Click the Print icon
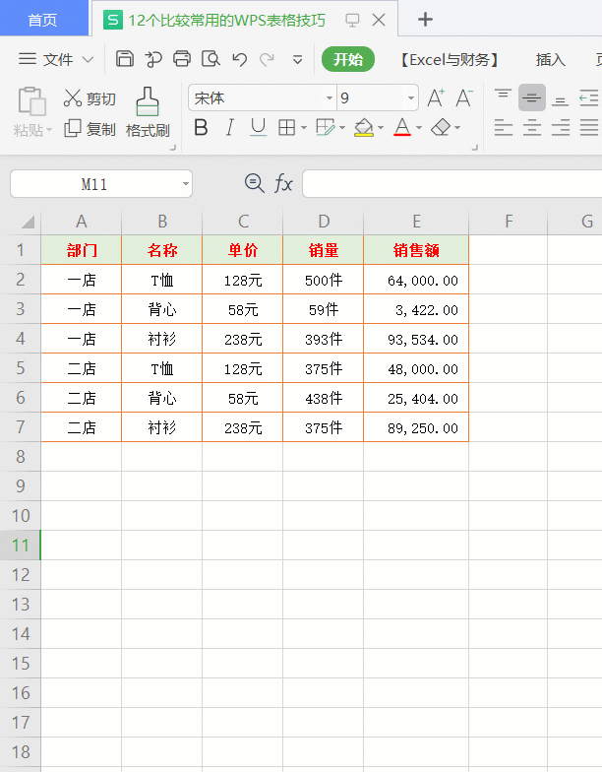 coord(182,59)
